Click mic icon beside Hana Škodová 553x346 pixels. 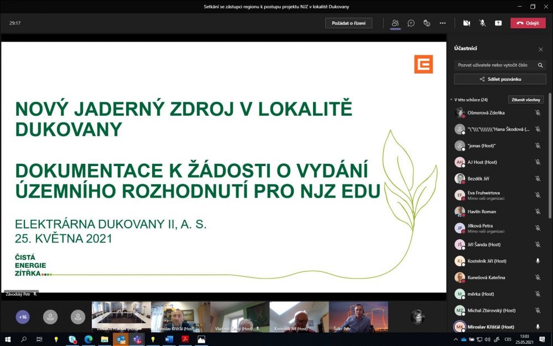tap(538, 129)
